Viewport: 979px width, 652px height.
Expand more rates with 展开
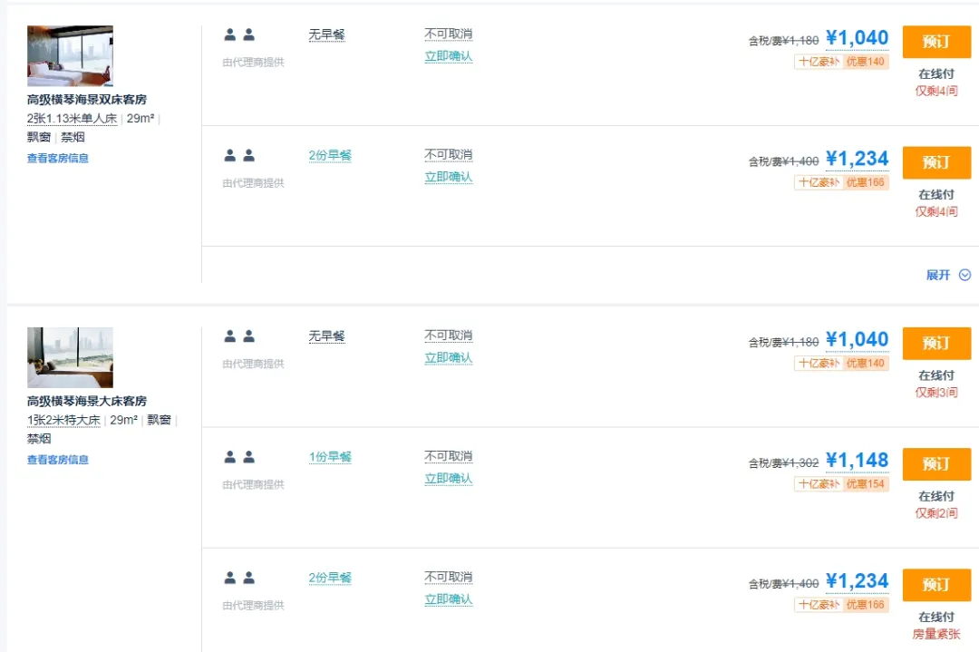(x=938, y=276)
